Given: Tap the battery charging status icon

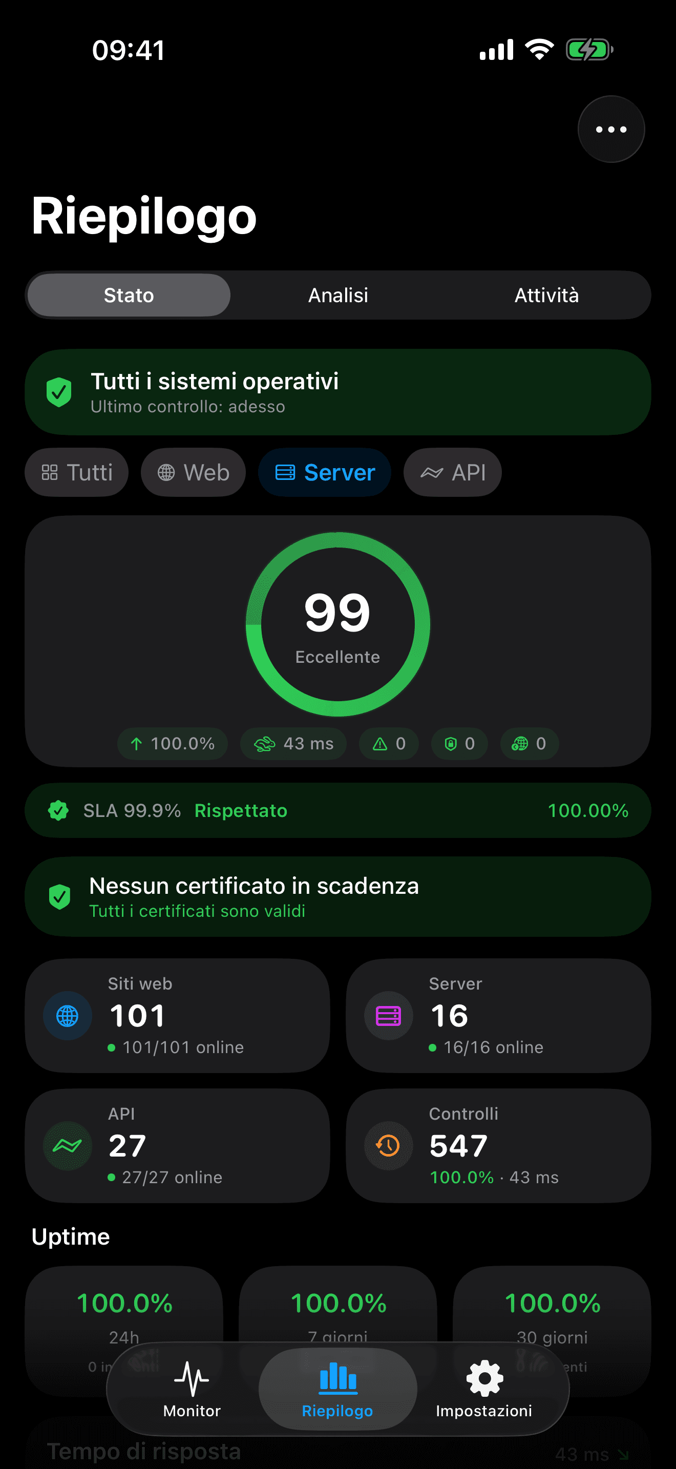Looking at the screenshot, I should [x=589, y=50].
